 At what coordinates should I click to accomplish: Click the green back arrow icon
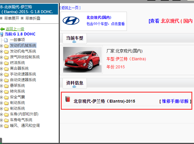pos(3,29)
